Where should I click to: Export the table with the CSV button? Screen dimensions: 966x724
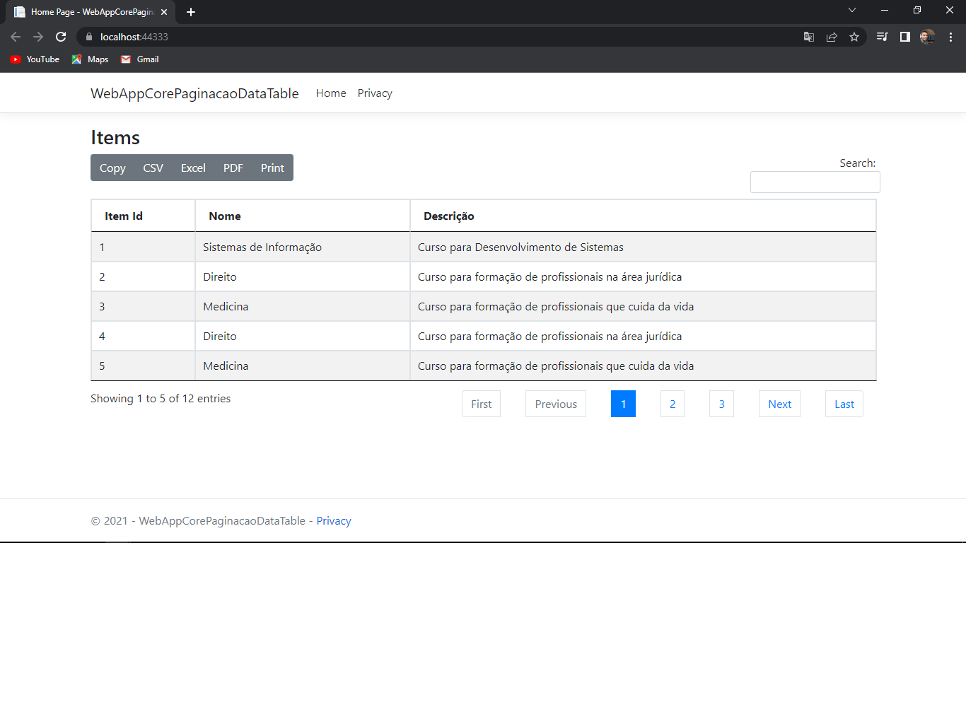pyautogui.click(x=153, y=168)
